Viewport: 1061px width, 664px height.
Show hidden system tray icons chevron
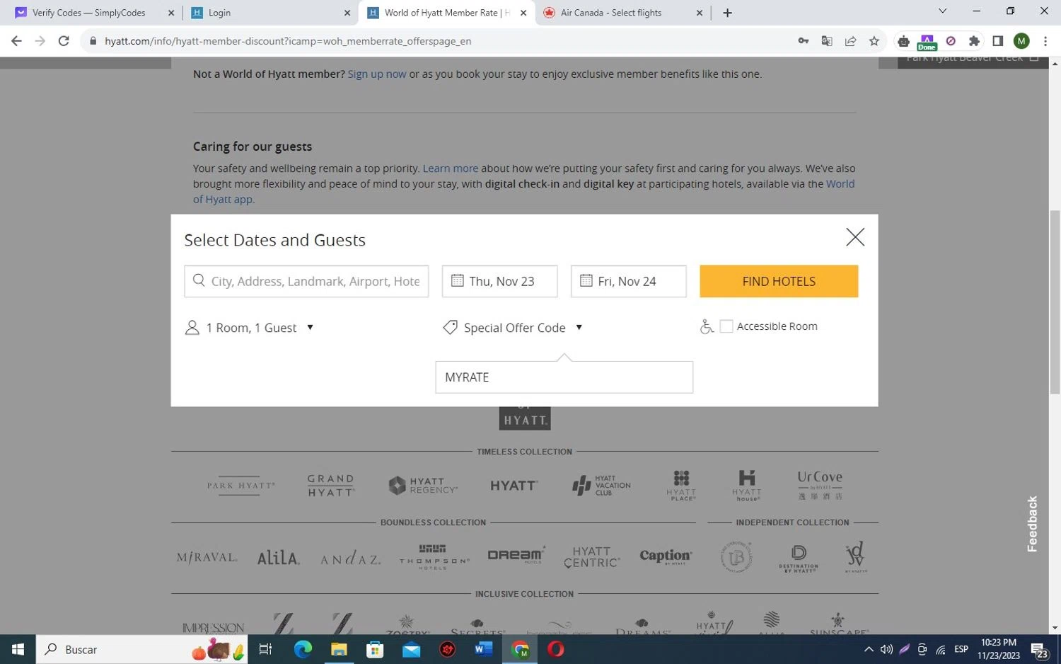(868, 649)
